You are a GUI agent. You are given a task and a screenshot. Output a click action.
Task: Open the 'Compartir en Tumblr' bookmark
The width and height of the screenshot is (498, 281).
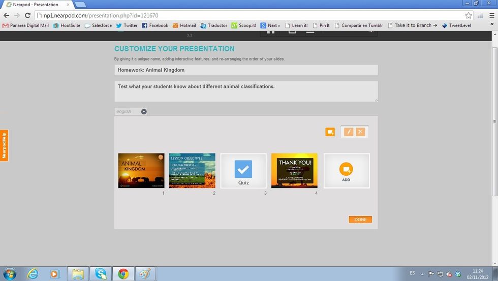(359, 25)
